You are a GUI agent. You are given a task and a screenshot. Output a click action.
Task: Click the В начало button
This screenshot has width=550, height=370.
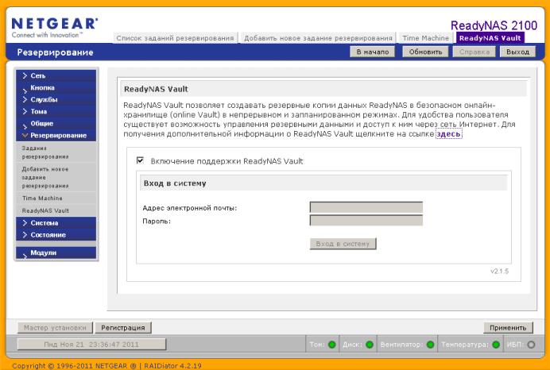(373, 52)
